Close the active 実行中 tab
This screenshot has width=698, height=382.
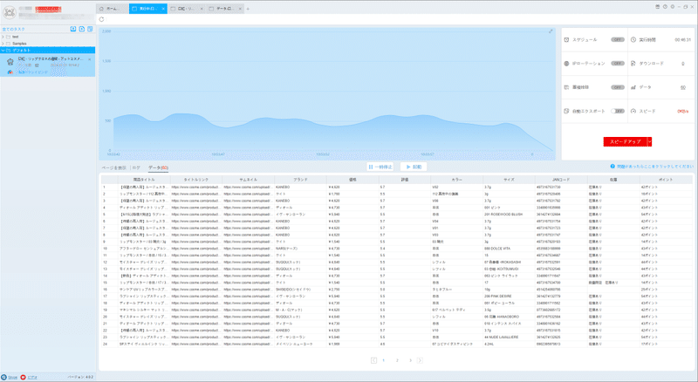pos(163,9)
